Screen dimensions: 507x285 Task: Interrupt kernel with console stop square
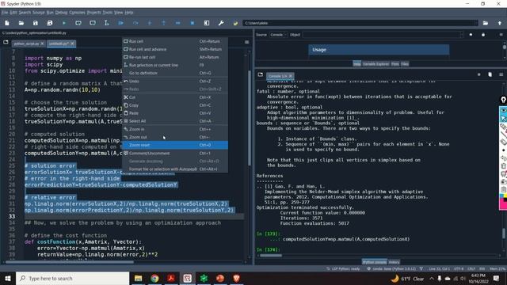478,74
